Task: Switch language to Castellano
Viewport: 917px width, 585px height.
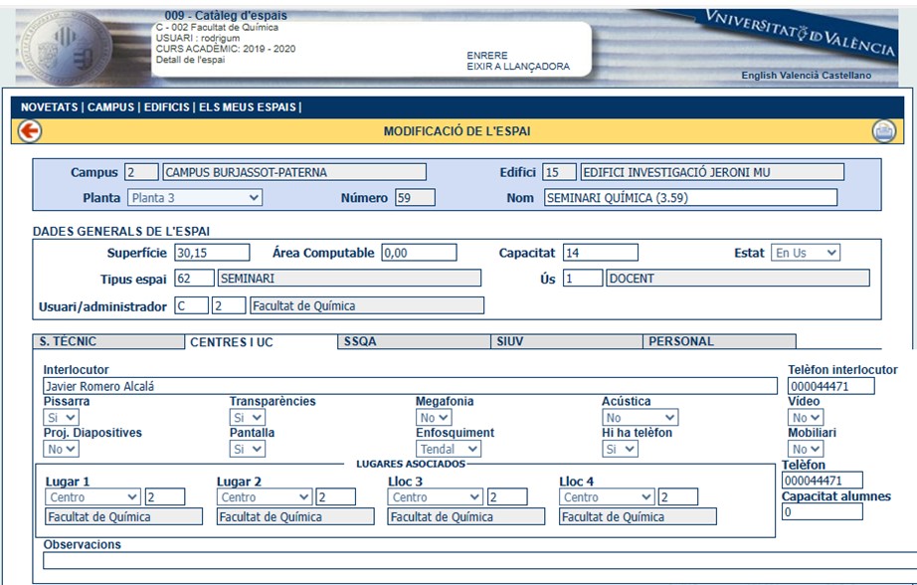Action: [x=846, y=76]
